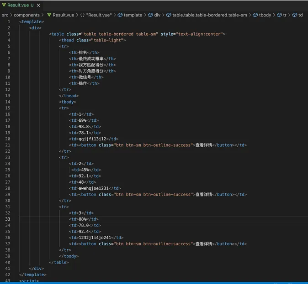Click the cube icon before tr
This screenshot has width=308, height=284.
[x=279, y=15]
